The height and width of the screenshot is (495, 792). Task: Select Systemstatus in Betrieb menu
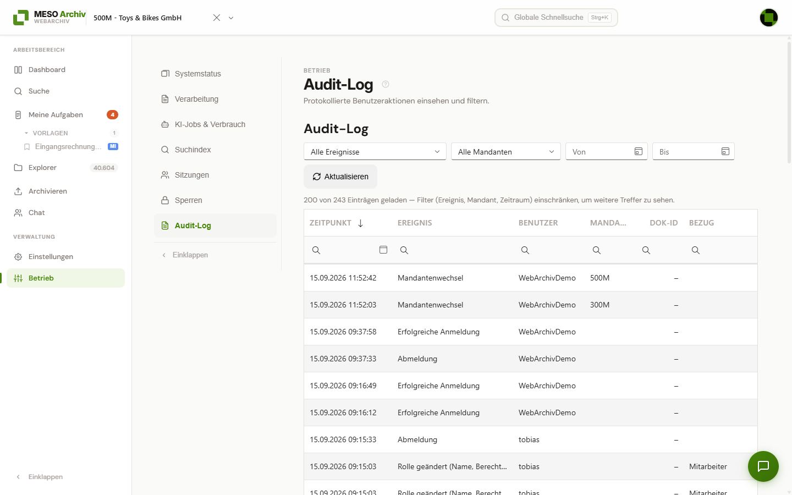click(215, 74)
